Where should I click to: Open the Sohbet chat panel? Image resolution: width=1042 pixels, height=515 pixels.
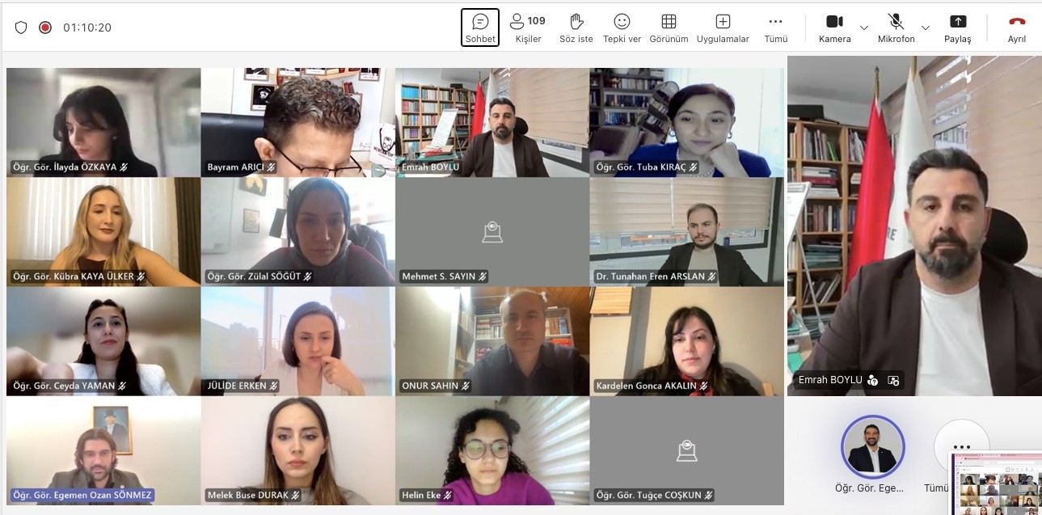(x=480, y=27)
